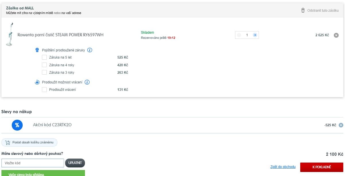Viewport: 345px width, 176px height.
Task: Click the 131 Kč return extension price
Action: click(123, 90)
